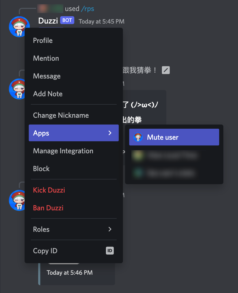Click the pencil edited icon after the Chinese message
Screen dimensions: 238x293
point(166,70)
